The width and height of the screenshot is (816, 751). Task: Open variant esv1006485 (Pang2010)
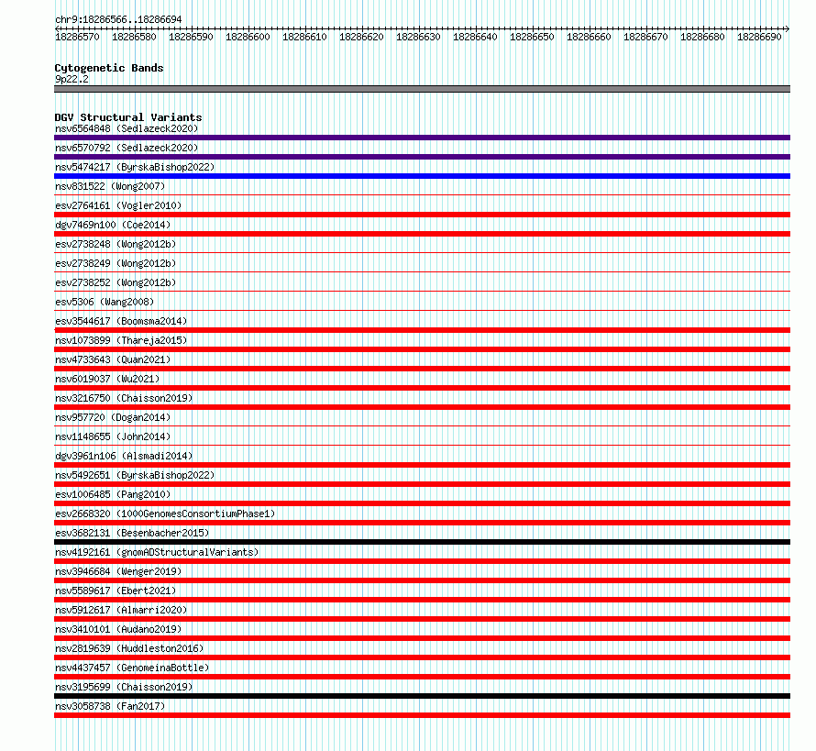pos(113,494)
